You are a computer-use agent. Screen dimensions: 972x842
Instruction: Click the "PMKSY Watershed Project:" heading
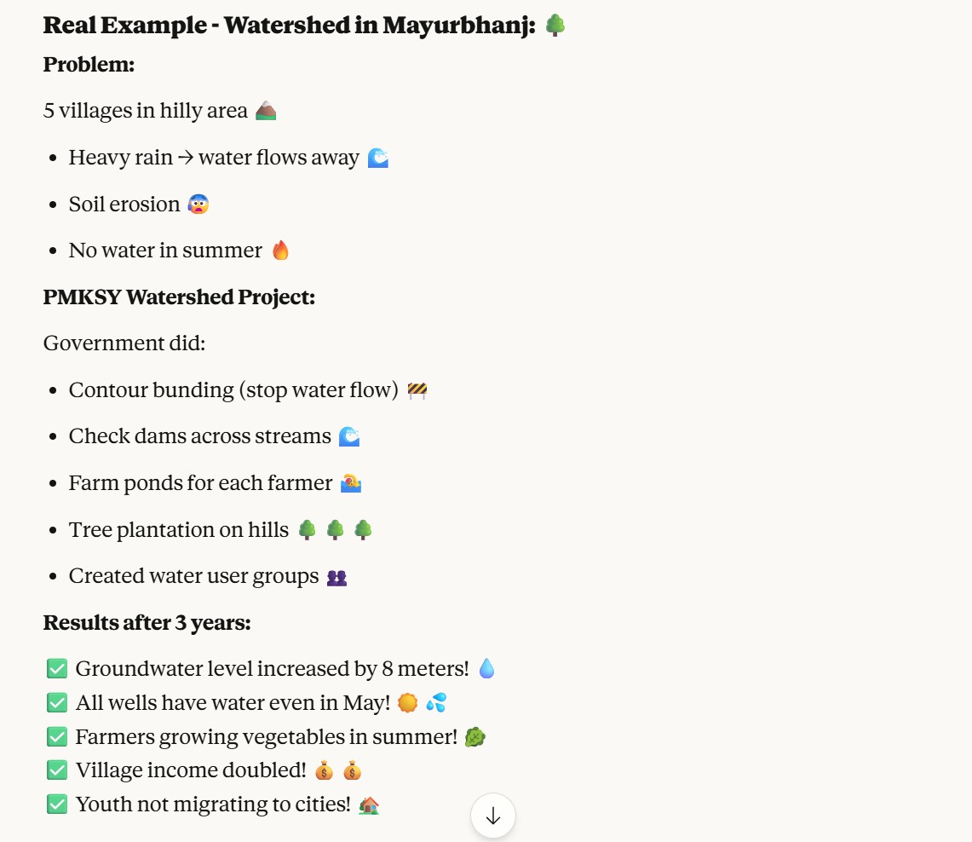pyautogui.click(x=179, y=297)
